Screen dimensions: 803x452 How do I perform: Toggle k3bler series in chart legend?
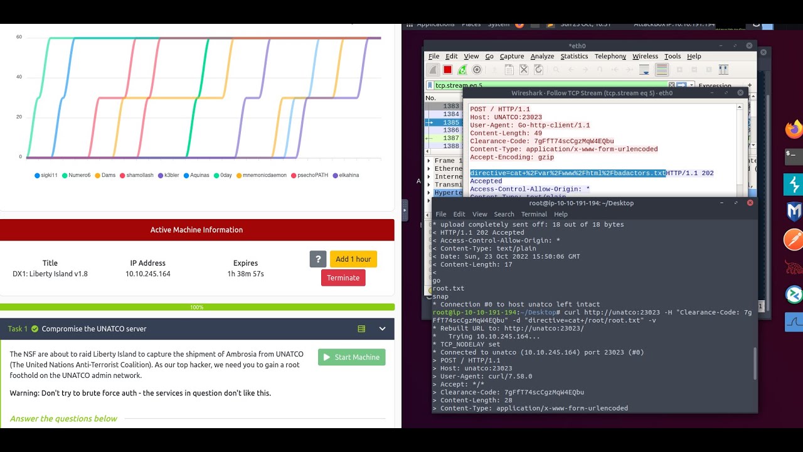[168, 175]
